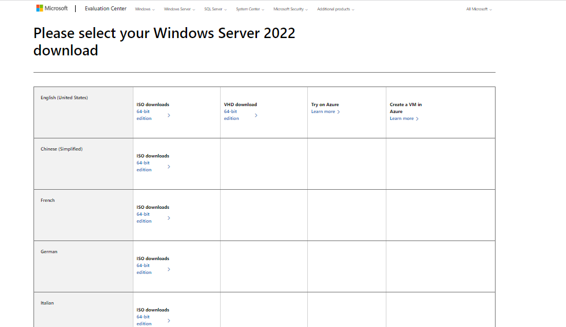Open Italian ISO 64-bit edition link
The width and height of the screenshot is (566, 327).
coord(144,320)
